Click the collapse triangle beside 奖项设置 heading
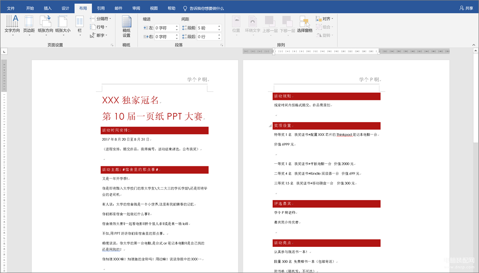479x273 pixels. [270, 126]
